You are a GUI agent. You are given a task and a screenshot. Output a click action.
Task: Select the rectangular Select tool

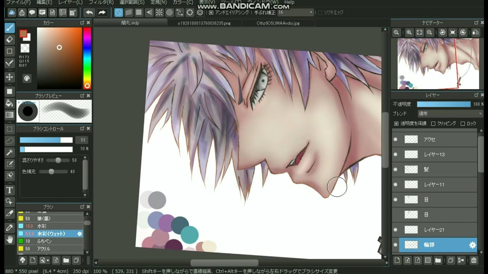click(10, 129)
